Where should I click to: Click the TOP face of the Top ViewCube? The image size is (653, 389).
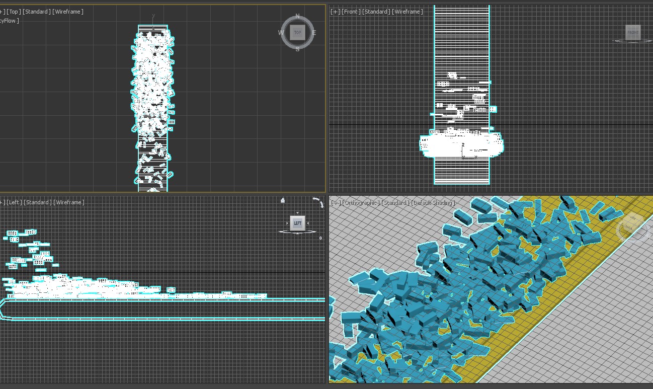pos(297,33)
